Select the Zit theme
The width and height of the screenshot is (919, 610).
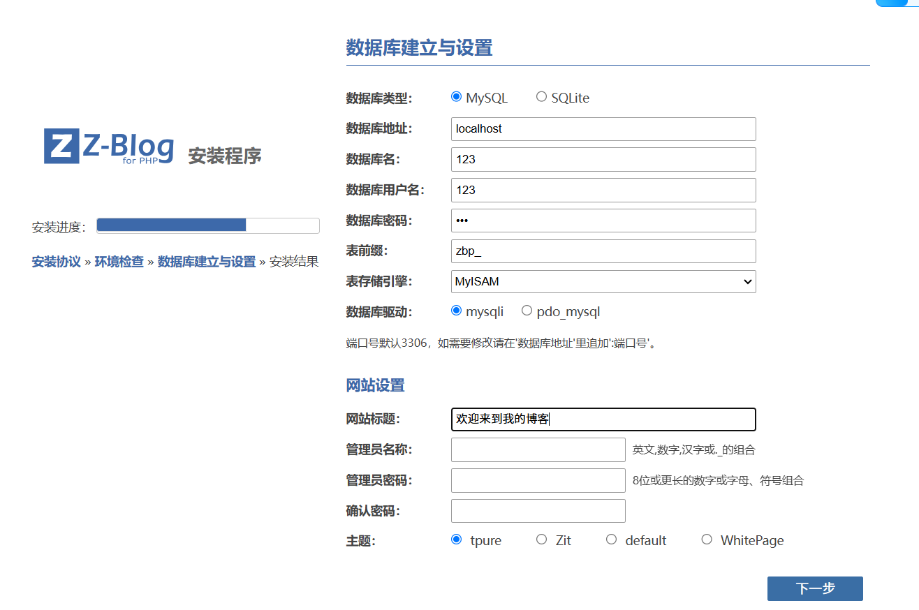click(x=541, y=540)
